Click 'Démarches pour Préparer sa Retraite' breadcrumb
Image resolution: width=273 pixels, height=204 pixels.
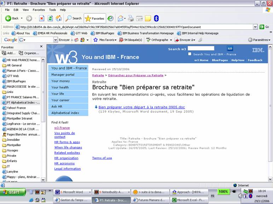pyautogui.click(x=136, y=75)
